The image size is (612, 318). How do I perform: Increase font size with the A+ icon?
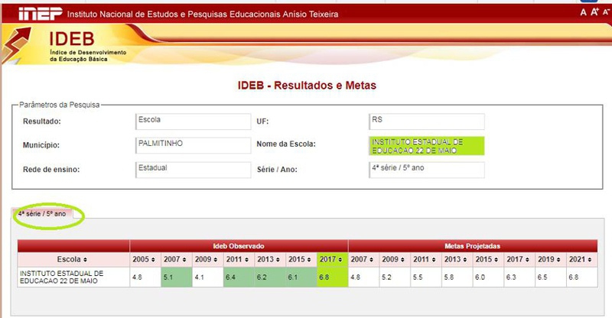pos(594,12)
